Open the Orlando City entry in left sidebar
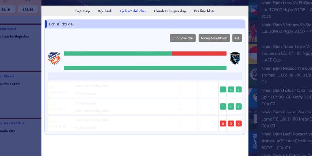 (7, 131)
